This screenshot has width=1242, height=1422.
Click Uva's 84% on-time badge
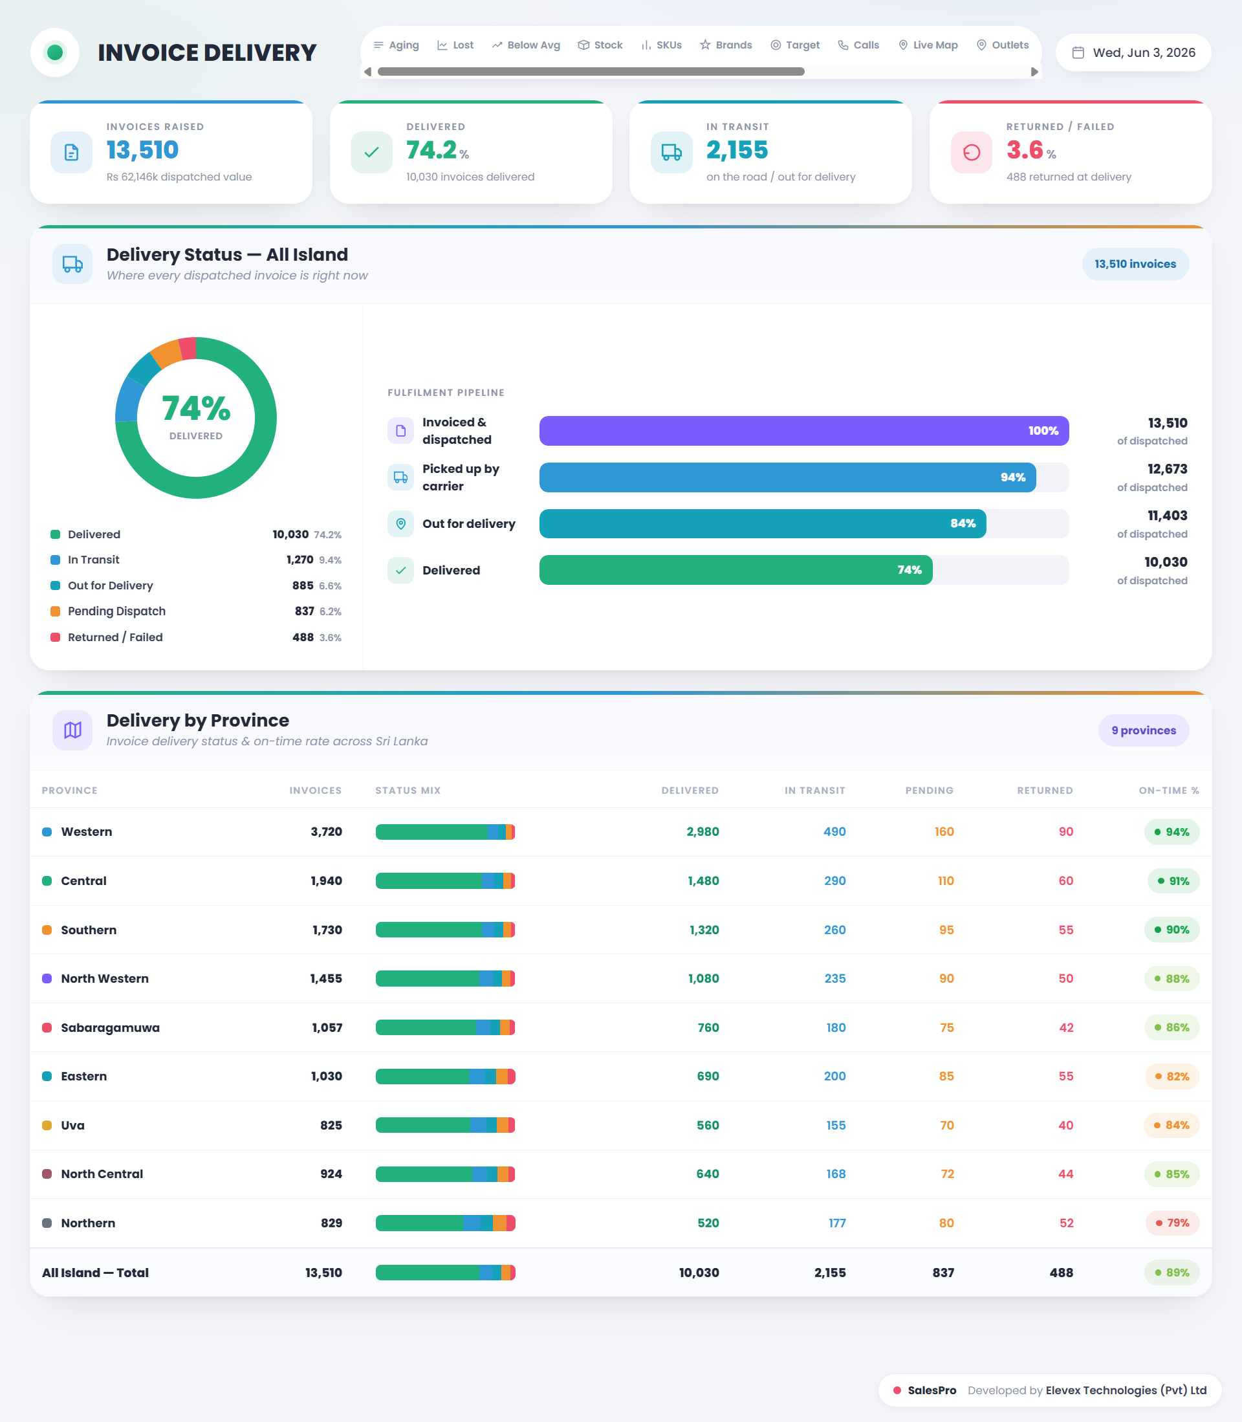coord(1171,1126)
